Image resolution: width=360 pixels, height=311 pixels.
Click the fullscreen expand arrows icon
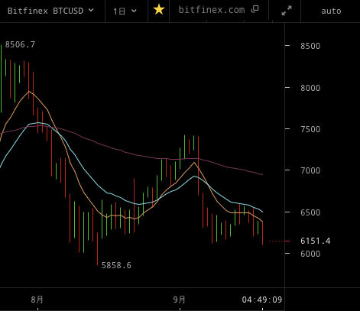(287, 11)
